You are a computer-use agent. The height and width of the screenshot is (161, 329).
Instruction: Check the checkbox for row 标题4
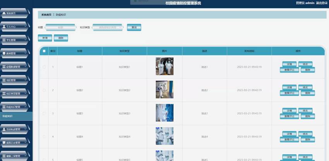(44, 137)
